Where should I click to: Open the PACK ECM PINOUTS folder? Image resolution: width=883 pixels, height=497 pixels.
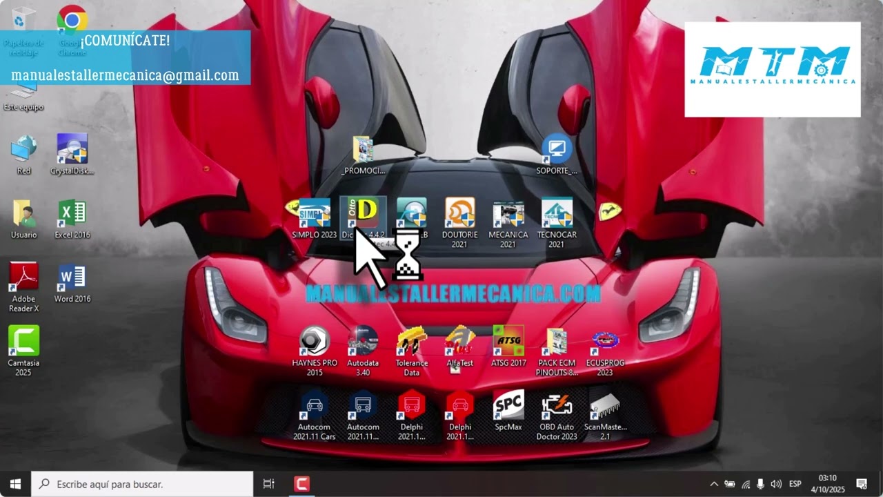click(x=557, y=351)
